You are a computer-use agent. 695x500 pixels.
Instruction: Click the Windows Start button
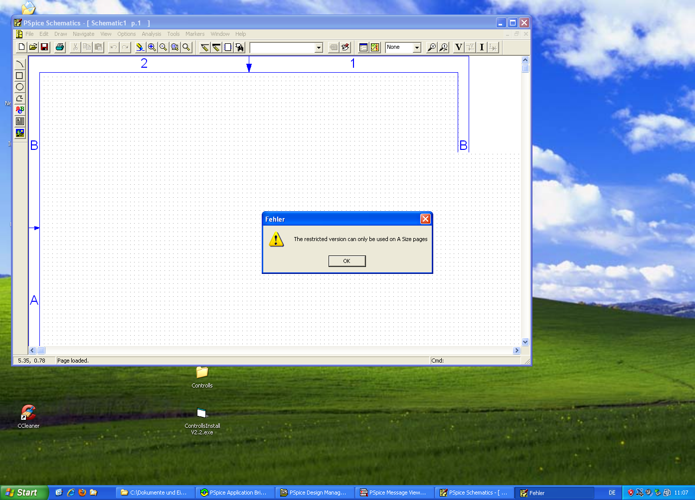tap(24, 493)
